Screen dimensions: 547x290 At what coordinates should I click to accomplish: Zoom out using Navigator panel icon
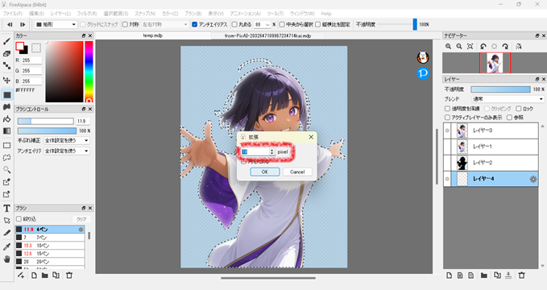pyautogui.click(x=459, y=47)
